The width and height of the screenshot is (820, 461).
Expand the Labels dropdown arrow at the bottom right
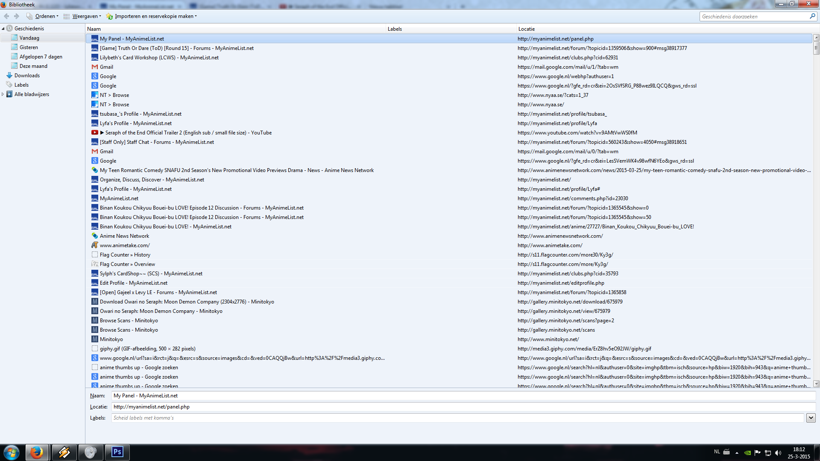coord(811,418)
